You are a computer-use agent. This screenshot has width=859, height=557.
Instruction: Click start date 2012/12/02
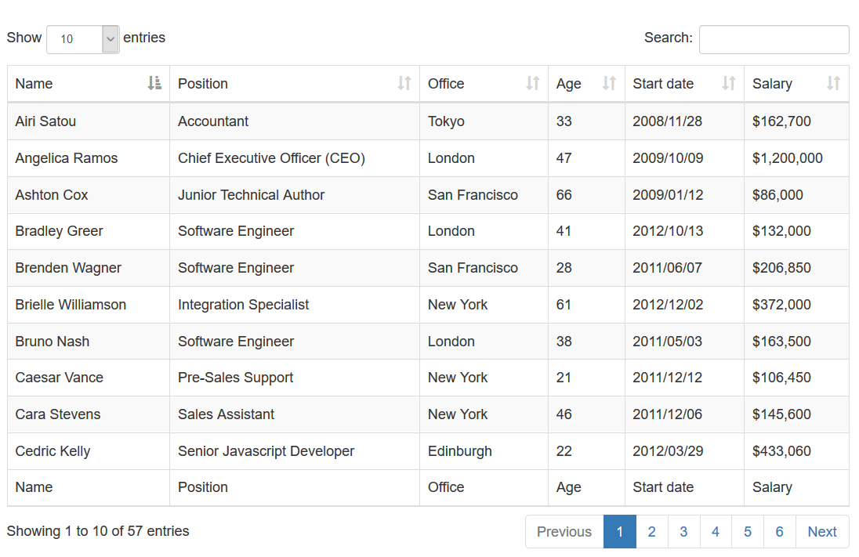click(668, 305)
